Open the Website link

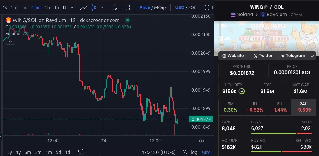(233, 56)
